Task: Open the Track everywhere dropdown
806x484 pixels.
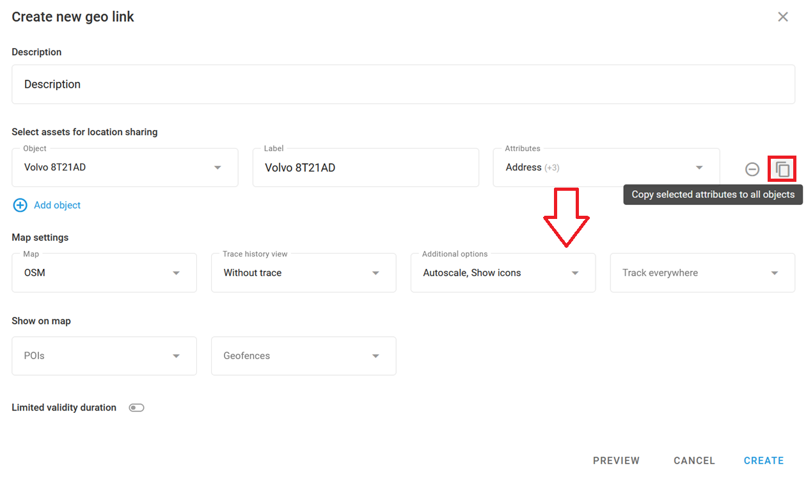Action: coord(702,273)
